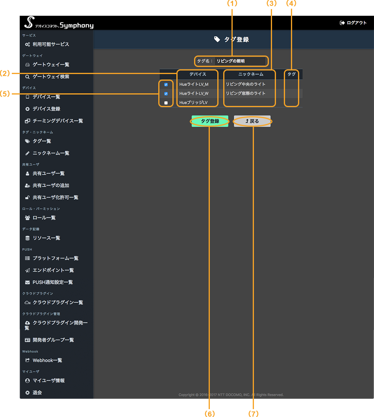Screen dimensions: 374x417
Task: Click the envelope icon for PUSH通知設定一覧
Action: coord(28,282)
